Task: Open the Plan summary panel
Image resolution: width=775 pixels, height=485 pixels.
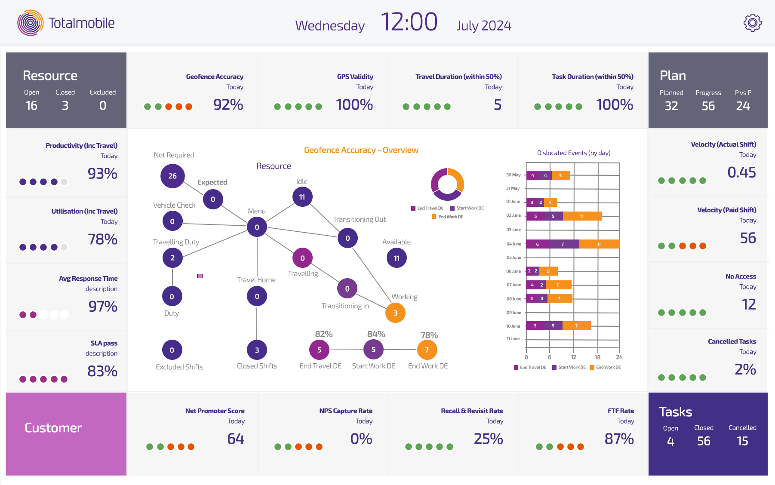Action: (708, 90)
